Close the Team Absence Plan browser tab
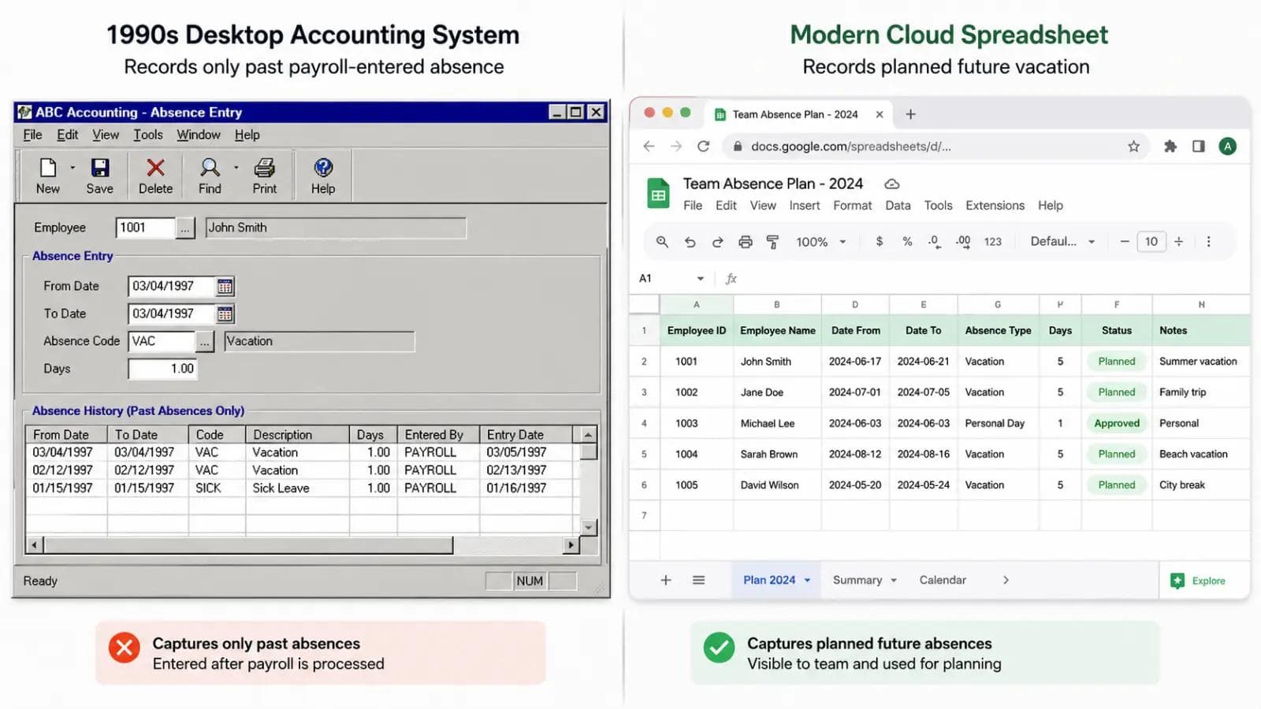The image size is (1261, 709). pos(880,114)
